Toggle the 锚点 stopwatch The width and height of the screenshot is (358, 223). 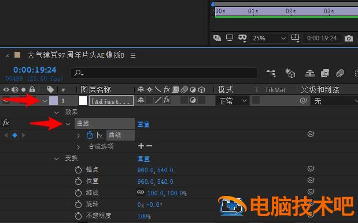(x=78, y=170)
